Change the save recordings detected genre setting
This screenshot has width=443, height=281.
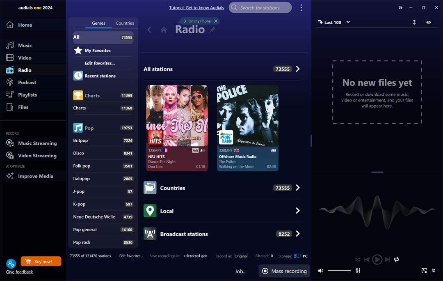point(195,256)
